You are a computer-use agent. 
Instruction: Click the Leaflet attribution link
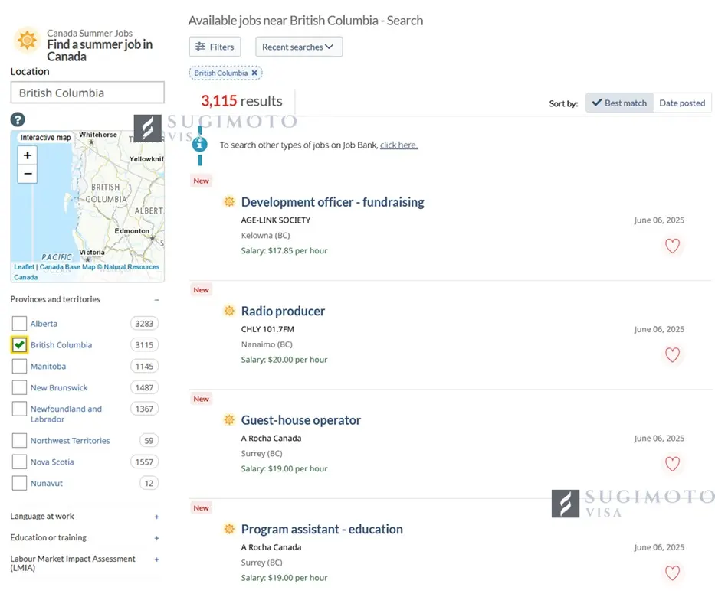[24, 267]
